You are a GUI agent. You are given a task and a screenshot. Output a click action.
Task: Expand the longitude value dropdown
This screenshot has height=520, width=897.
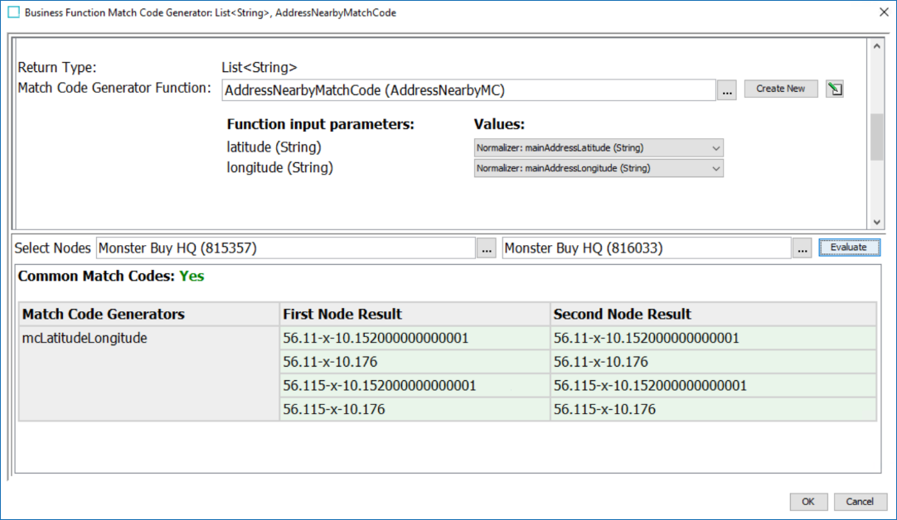pos(715,168)
